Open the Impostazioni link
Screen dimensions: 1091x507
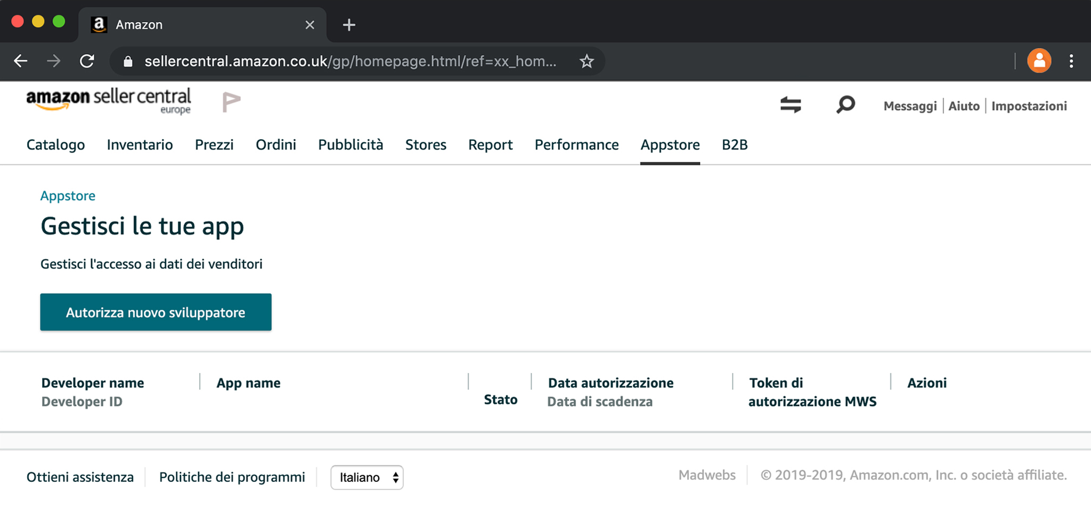(x=1029, y=106)
